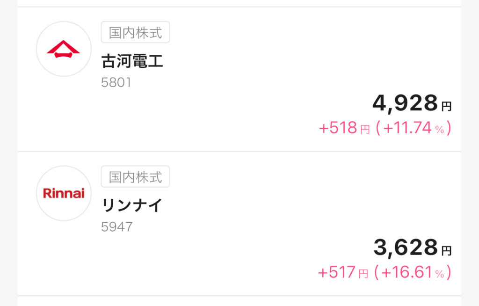
Task: Click the % sign after +11.74
Action: (x=440, y=130)
